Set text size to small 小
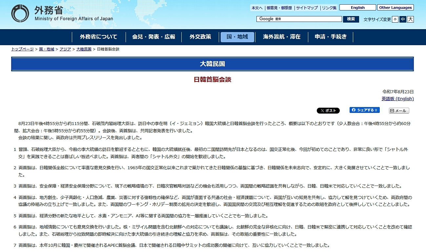426x252 pixels. (395, 19)
